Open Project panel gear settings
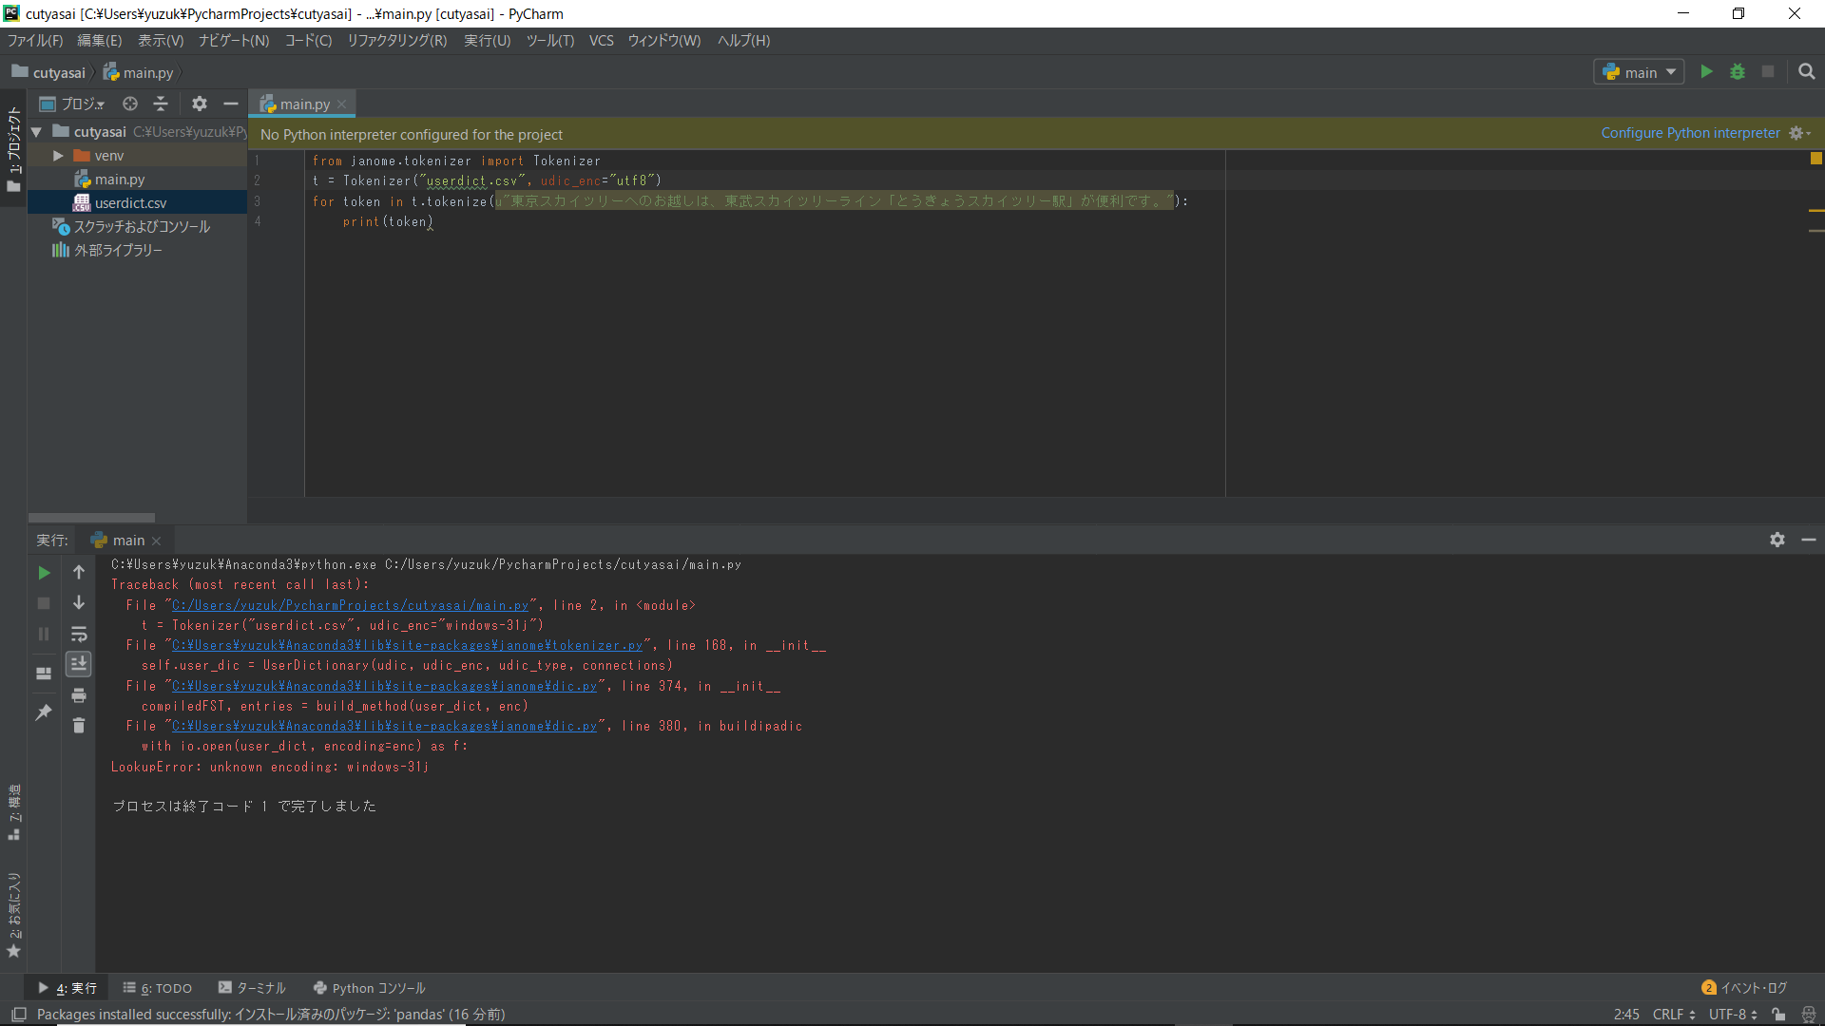1825x1026 pixels. pos(199,104)
